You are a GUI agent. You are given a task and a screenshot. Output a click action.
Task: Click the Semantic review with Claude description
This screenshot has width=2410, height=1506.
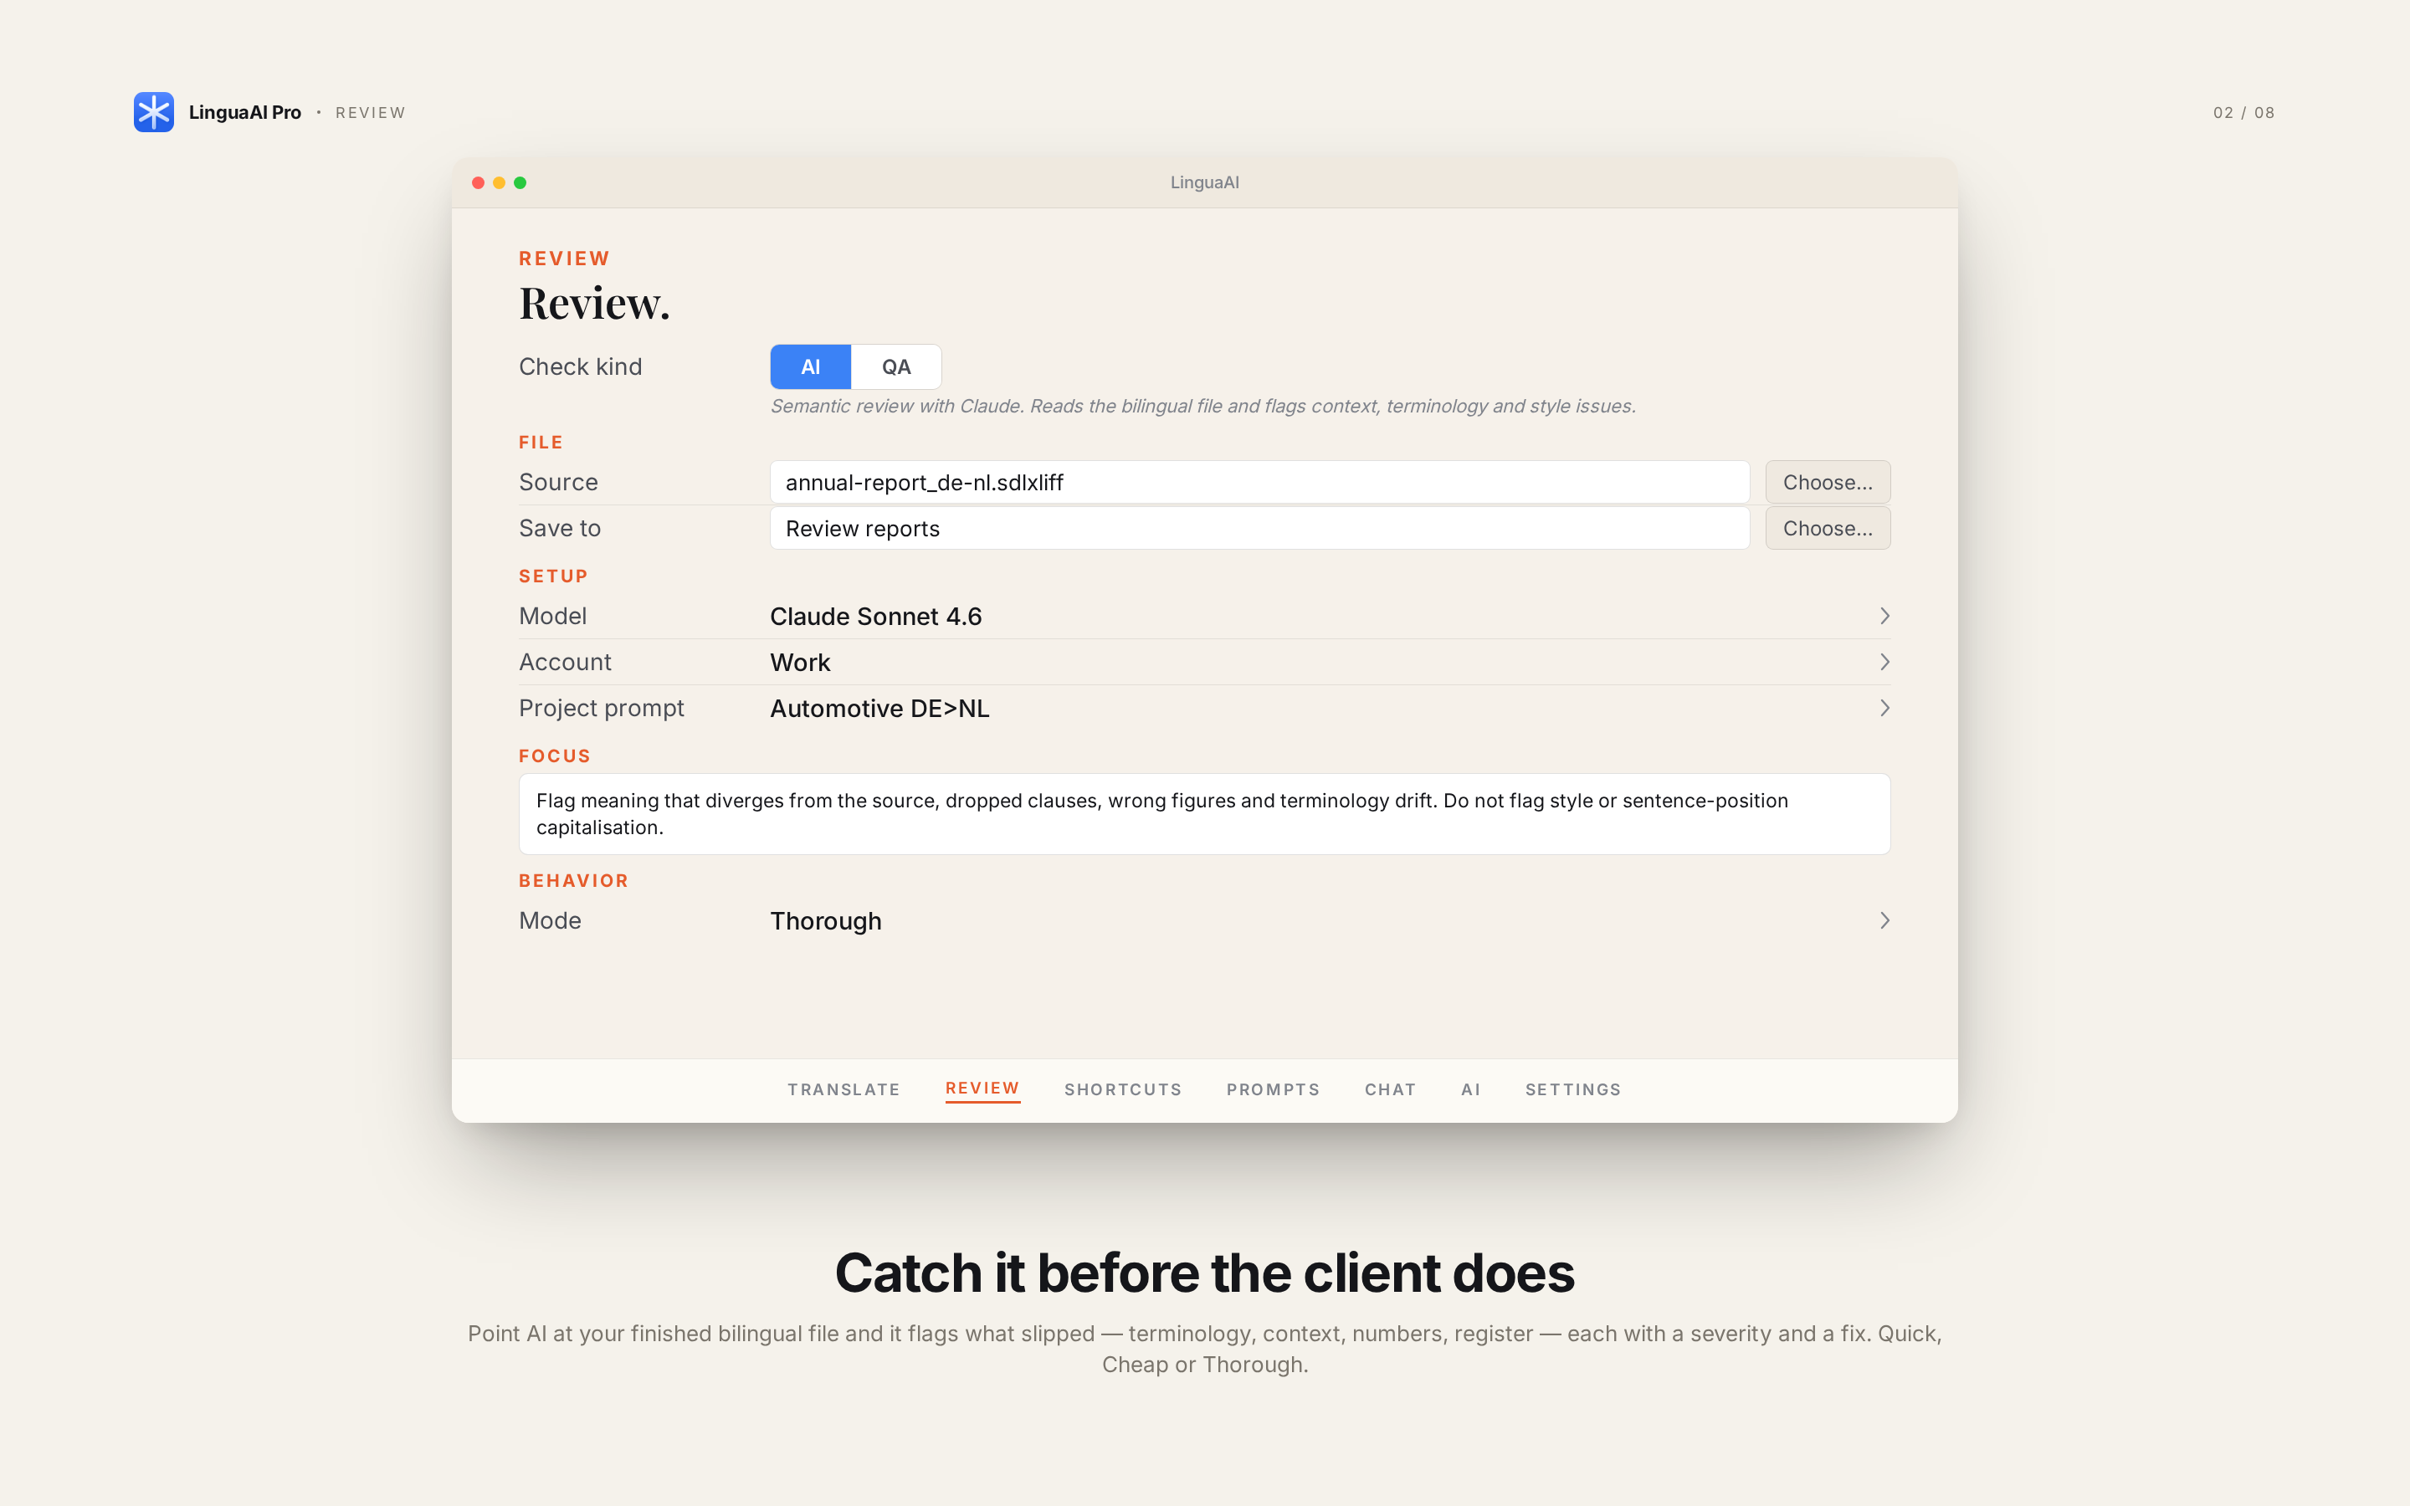click(x=1202, y=407)
